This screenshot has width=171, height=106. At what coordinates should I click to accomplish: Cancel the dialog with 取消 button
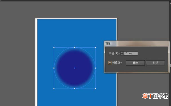(x=155, y=63)
